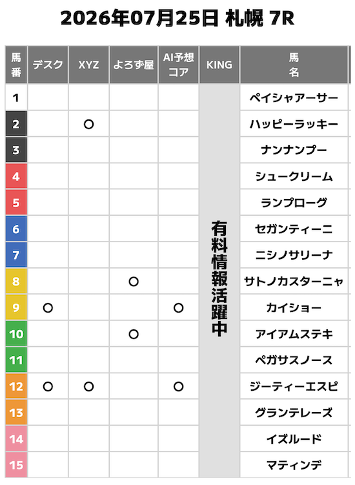Click the KING column header
The height and width of the screenshot is (485, 355).
point(219,65)
